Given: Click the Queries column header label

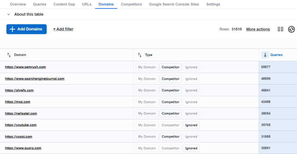Looking at the screenshot, I should point(276,55).
